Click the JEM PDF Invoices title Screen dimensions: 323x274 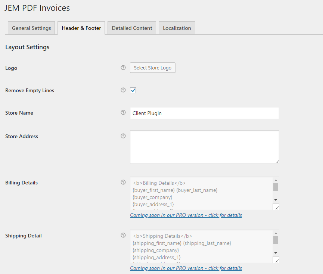[x=37, y=8]
